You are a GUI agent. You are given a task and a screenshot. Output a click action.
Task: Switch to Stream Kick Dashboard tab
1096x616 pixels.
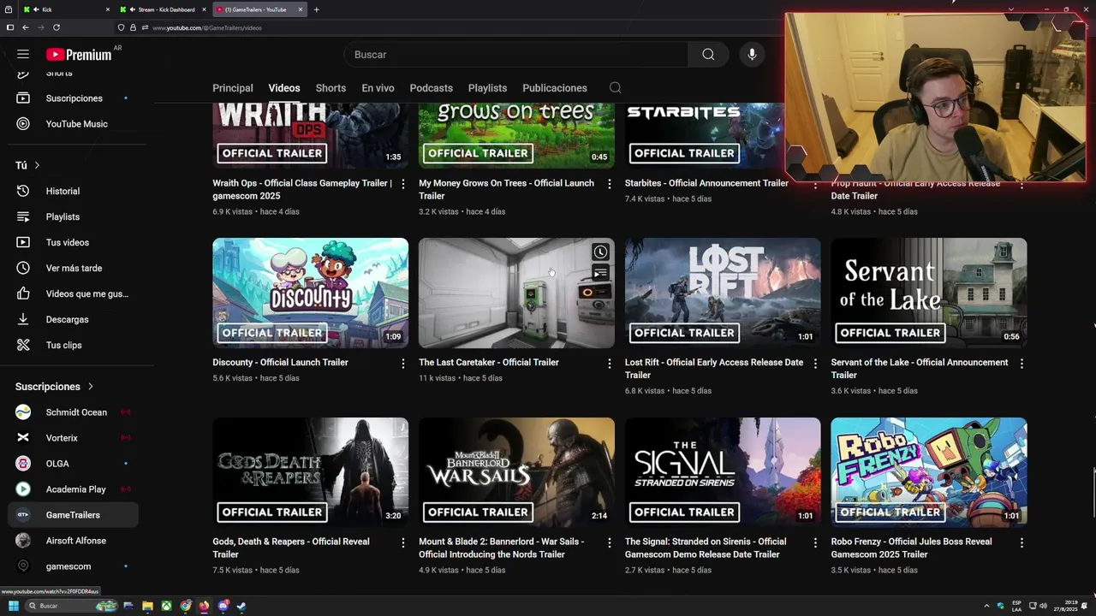[x=164, y=9]
